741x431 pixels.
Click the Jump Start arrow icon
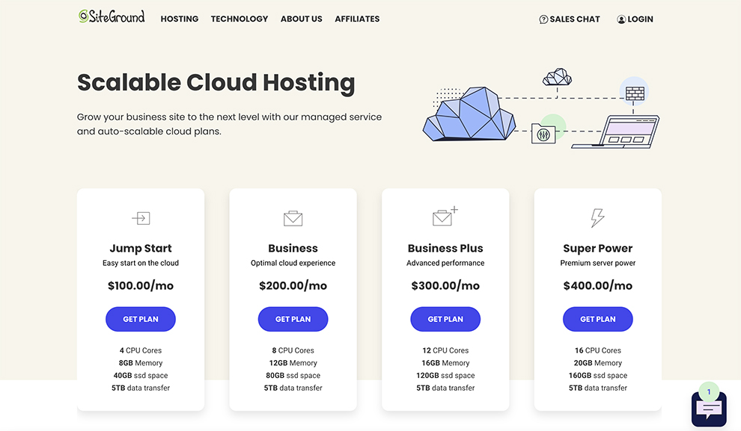[141, 218]
